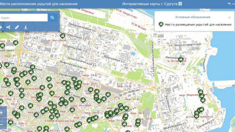Open shelter marker above ул. 30 лет Победы

[x=108, y=94]
